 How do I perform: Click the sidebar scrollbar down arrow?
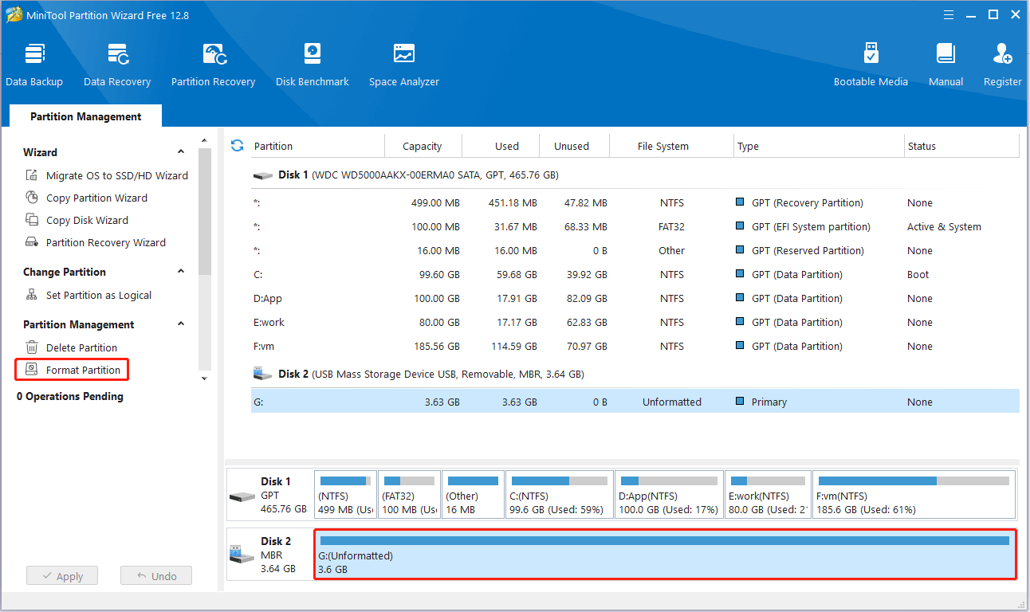point(204,379)
